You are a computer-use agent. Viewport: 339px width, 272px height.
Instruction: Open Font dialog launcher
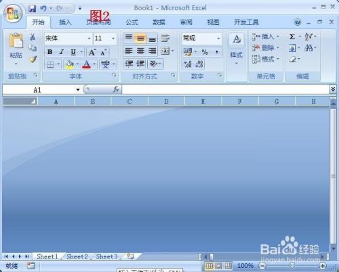(115, 75)
